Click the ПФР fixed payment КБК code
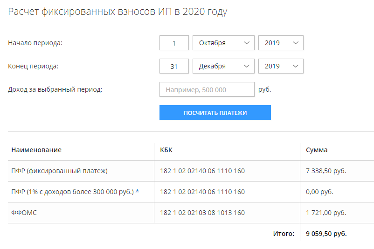 202,171
